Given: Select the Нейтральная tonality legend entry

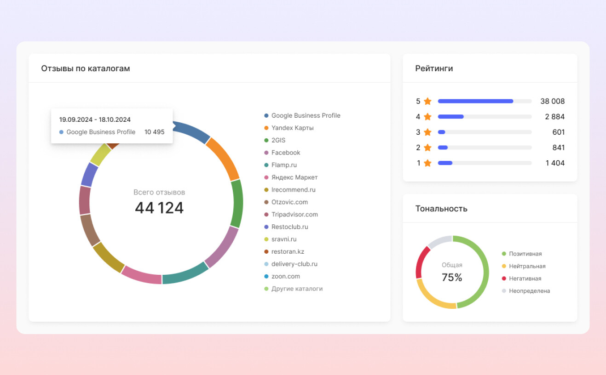Looking at the screenshot, I should (x=527, y=267).
